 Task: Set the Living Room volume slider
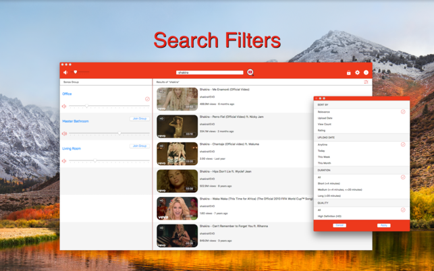tap(109, 160)
